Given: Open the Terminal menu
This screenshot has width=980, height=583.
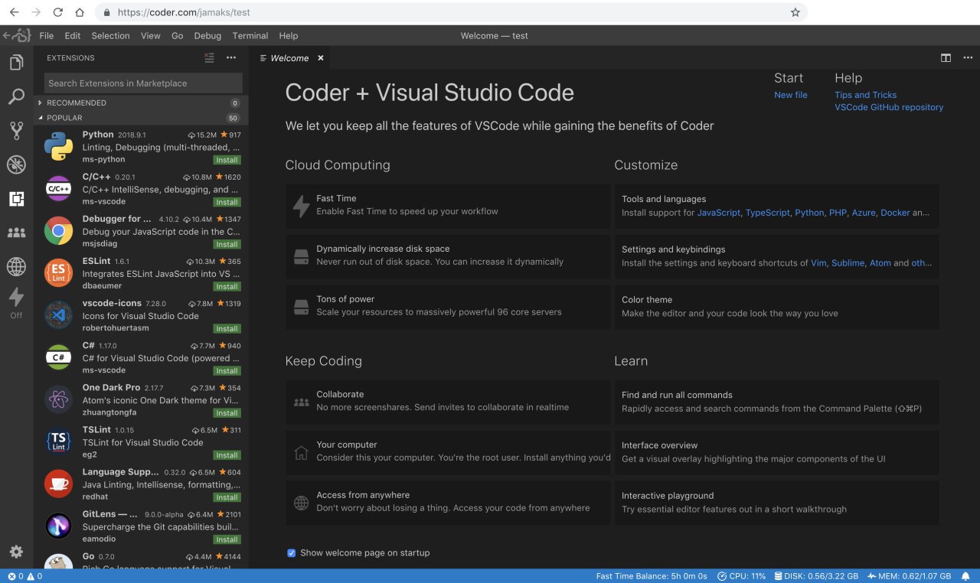Looking at the screenshot, I should [x=250, y=35].
